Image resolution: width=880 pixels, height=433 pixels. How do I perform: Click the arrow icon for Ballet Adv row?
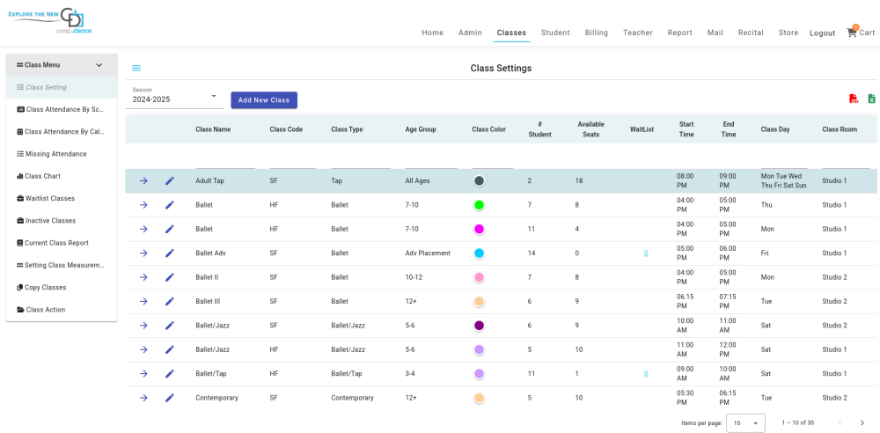(143, 253)
